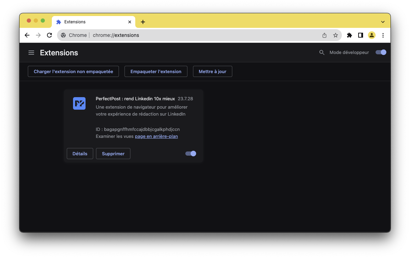Bookmark page with the star icon
This screenshot has height=258, width=410.
[336, 35]
